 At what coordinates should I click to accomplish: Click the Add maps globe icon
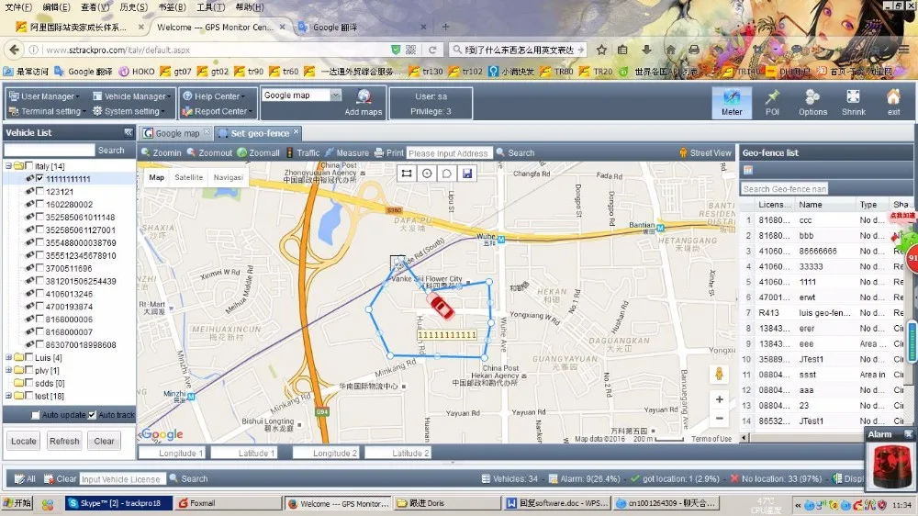click(364, 96)
